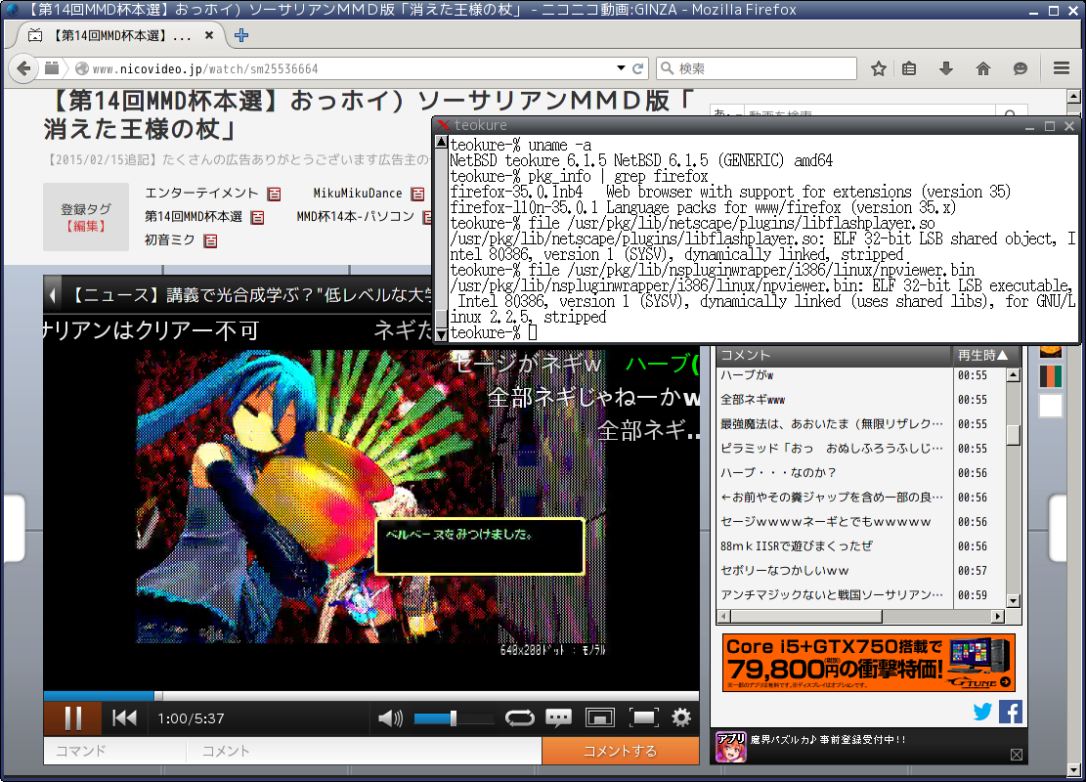Screen dimensions: 1086x782
Task: Go to the Home page icon
Action: tap(982, 68)
